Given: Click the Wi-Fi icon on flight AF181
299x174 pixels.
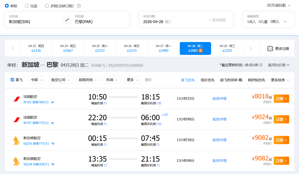Looking at the screenshot, I should click(x=52, y=102).
